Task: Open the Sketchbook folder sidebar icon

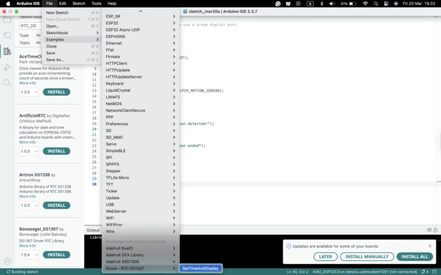Action: 7,20
